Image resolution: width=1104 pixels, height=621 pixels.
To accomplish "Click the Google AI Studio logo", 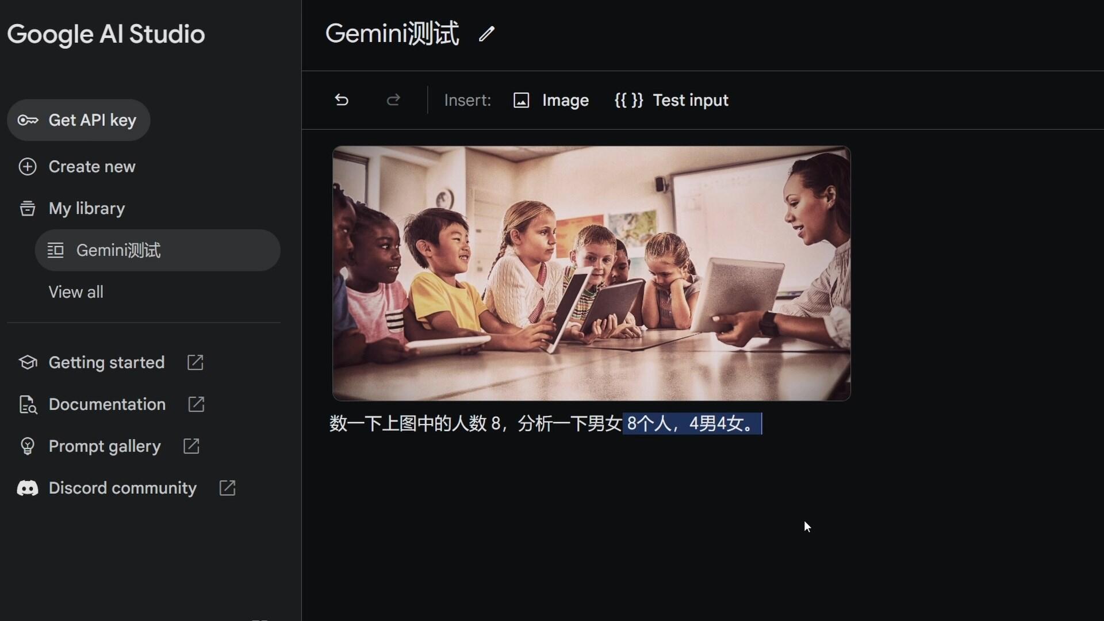I will [106, 34].
